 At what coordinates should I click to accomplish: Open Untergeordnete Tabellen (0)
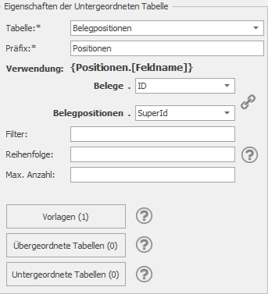(66, 274)
